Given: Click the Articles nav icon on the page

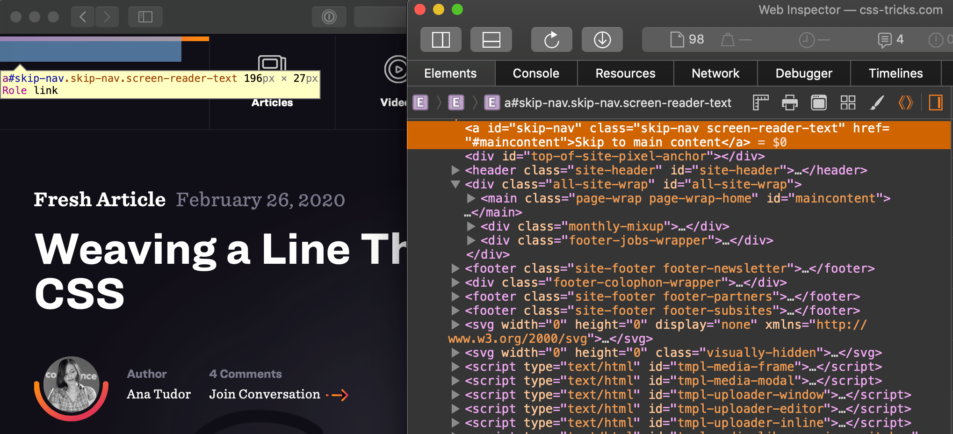Looking at the screenshot, I should (272, 62).
